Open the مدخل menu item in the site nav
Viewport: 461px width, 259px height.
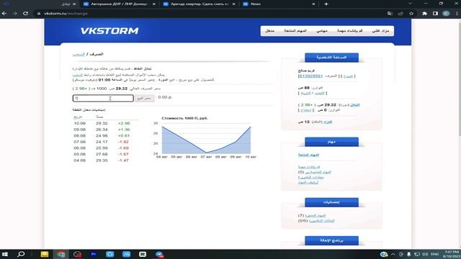coord(269,31)
